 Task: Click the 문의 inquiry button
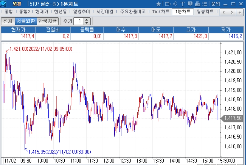(x=216, y=4)
